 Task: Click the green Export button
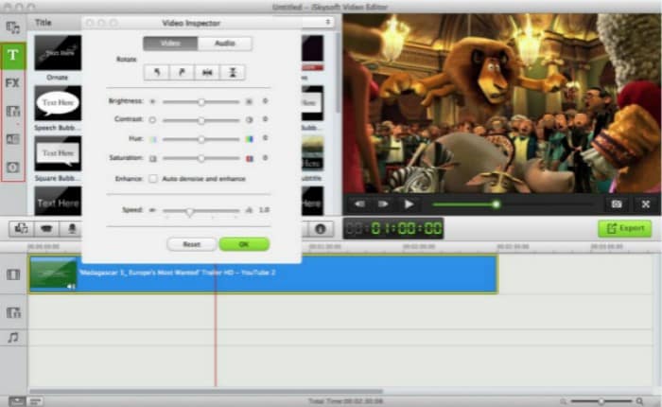point(625,229)
